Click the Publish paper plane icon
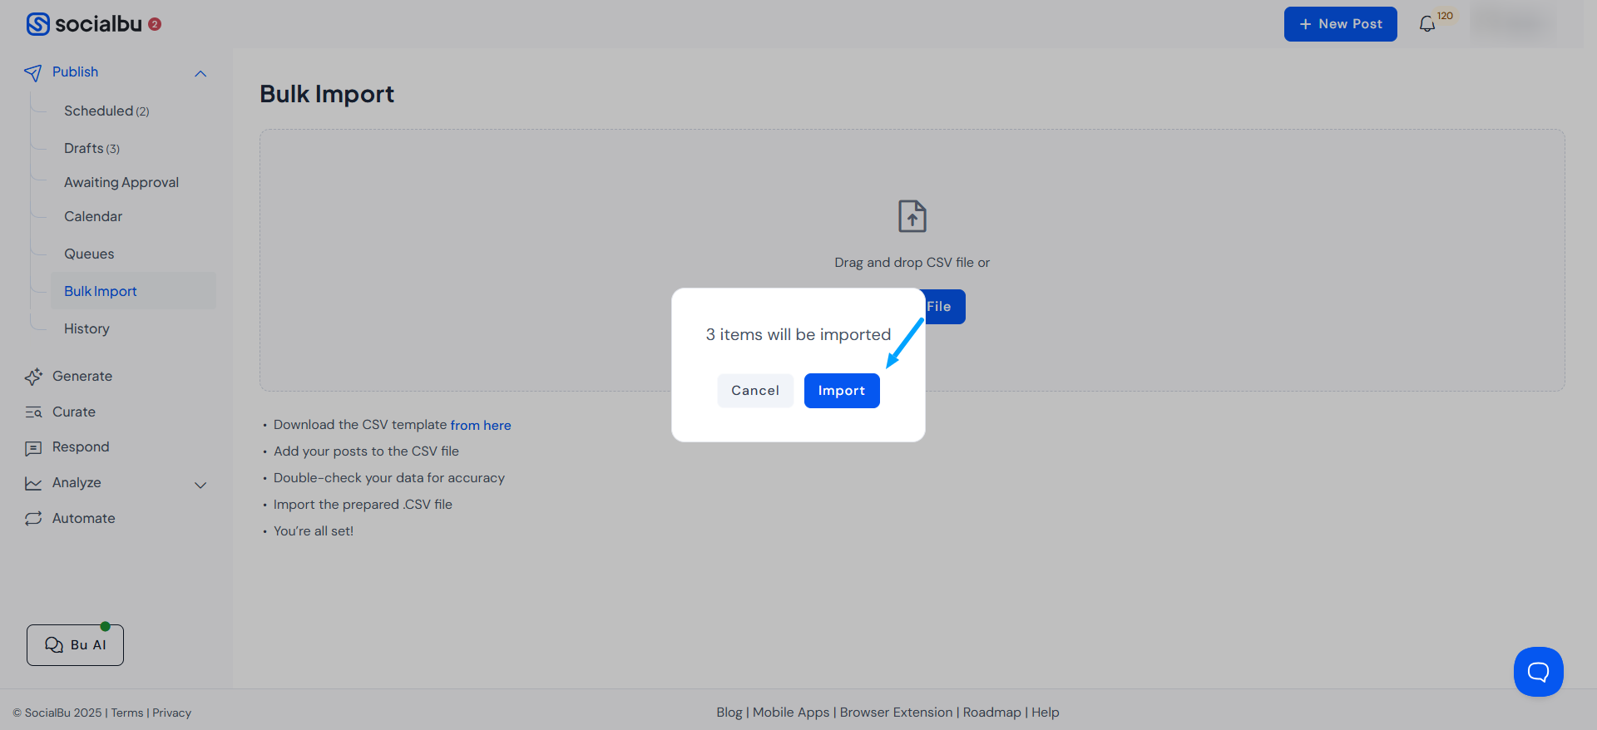The image size is (1597, 730). point(33,73)
